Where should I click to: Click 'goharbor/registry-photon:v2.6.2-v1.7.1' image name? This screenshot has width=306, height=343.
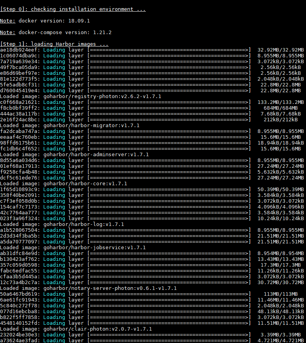point(102,97)
